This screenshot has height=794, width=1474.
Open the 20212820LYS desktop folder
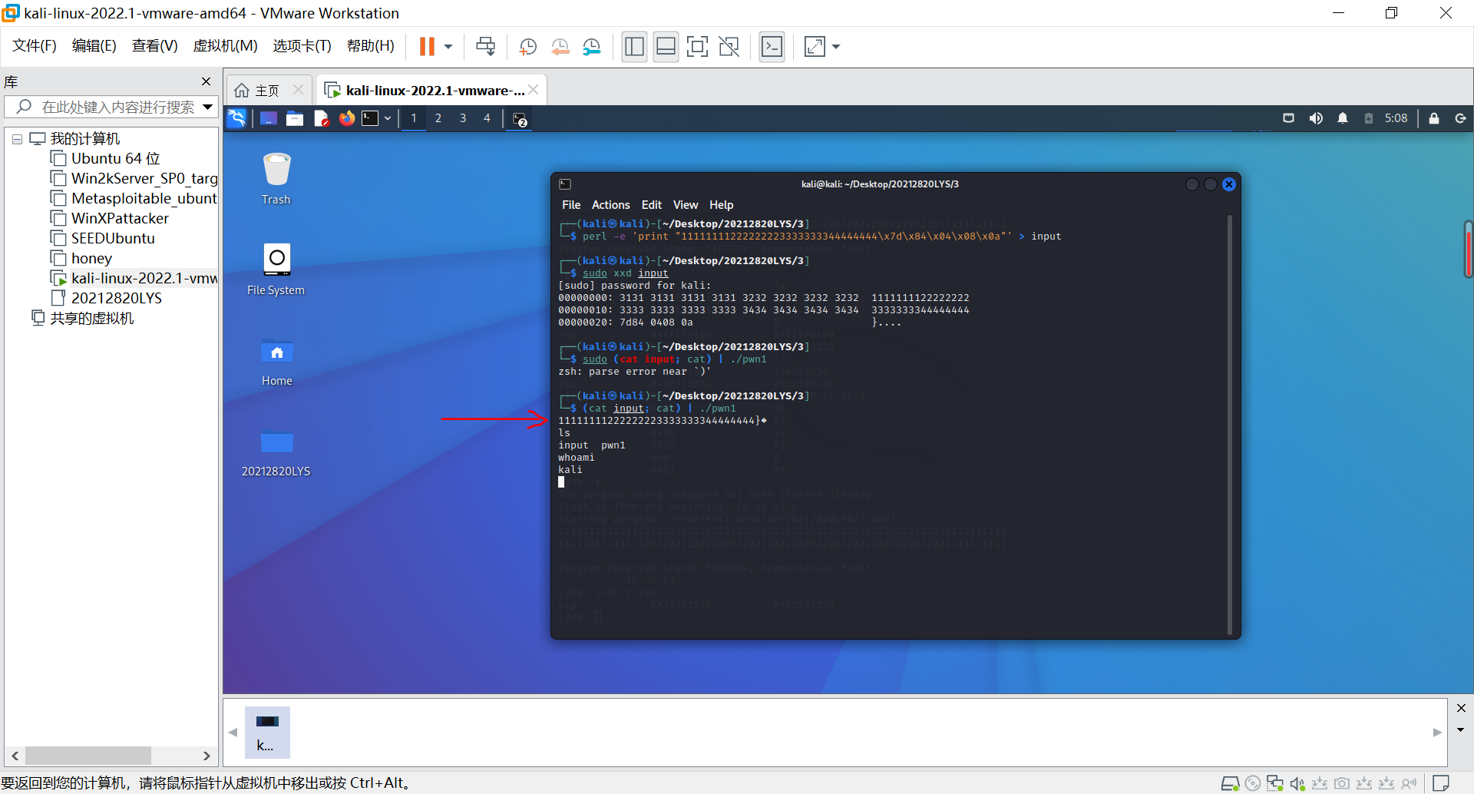click(x=276, y=452)
